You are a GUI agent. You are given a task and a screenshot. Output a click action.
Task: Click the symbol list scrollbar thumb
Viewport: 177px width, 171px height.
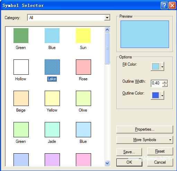point(107,48)
